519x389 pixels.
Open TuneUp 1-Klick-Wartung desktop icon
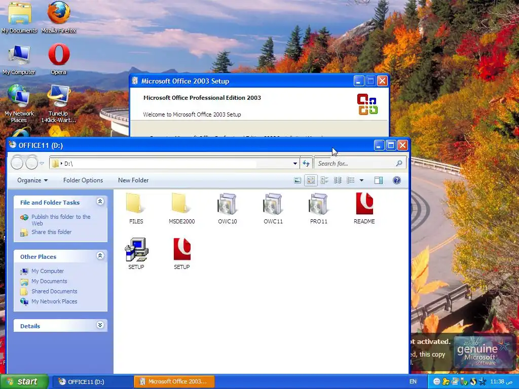pyautogui.click(x=59, y=104)
